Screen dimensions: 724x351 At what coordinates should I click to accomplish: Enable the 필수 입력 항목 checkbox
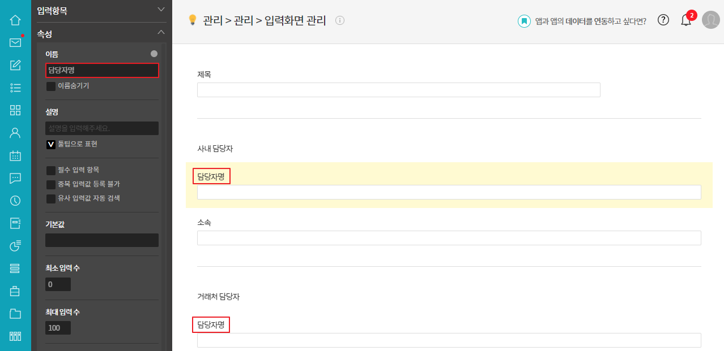pyautogui.click(x=51, y=170)
